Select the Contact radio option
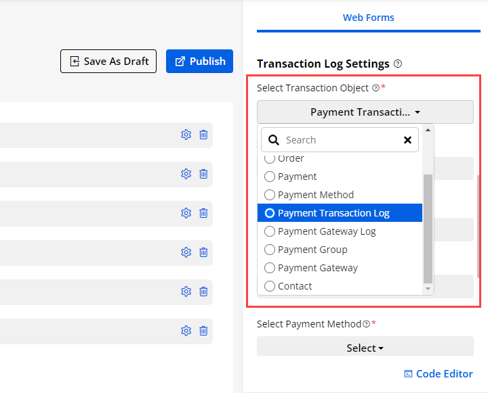 (270, 286)
